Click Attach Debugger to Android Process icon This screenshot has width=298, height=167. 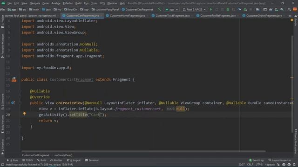click(245, 9)
